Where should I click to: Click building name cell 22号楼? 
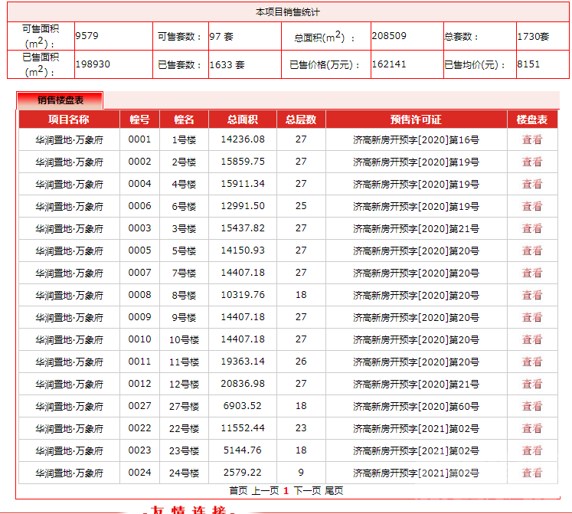[185, 429]
